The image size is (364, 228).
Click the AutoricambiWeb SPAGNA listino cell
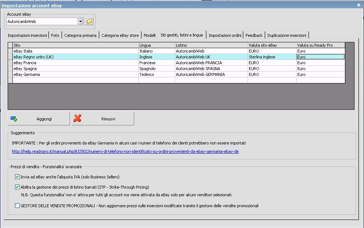211,69
